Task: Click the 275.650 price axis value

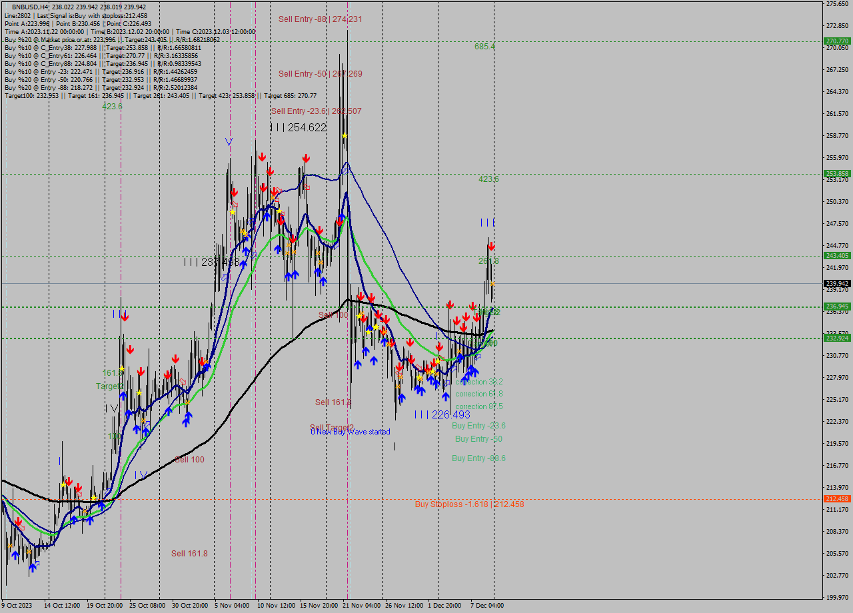Action: [837, 4]
